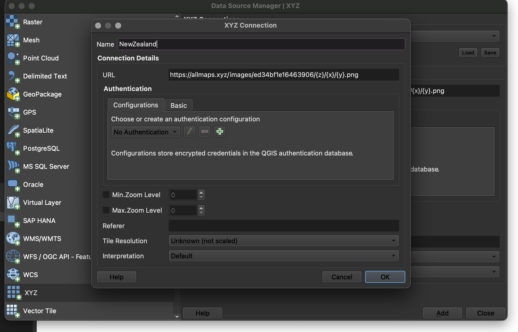Click the add authentication configuration plus icon
The image size is (518, 332).
[x=220, y=132]
